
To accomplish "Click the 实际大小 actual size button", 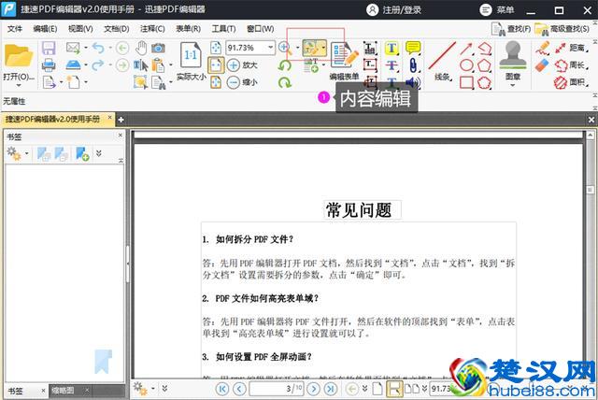I will tap(191, 61).
